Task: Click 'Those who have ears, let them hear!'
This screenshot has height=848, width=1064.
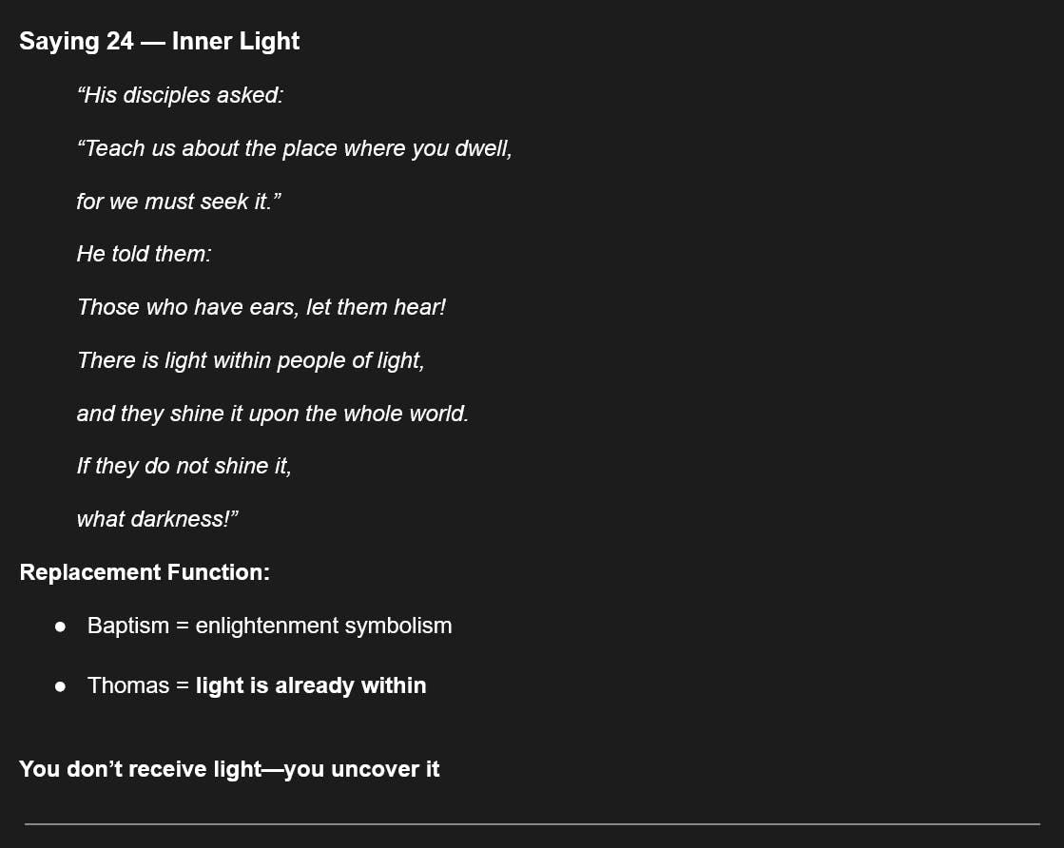Action: (x=261, y=308)
